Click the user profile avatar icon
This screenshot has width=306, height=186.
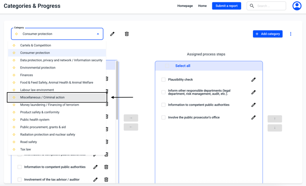pyautogui.click(x=297, y=6)
